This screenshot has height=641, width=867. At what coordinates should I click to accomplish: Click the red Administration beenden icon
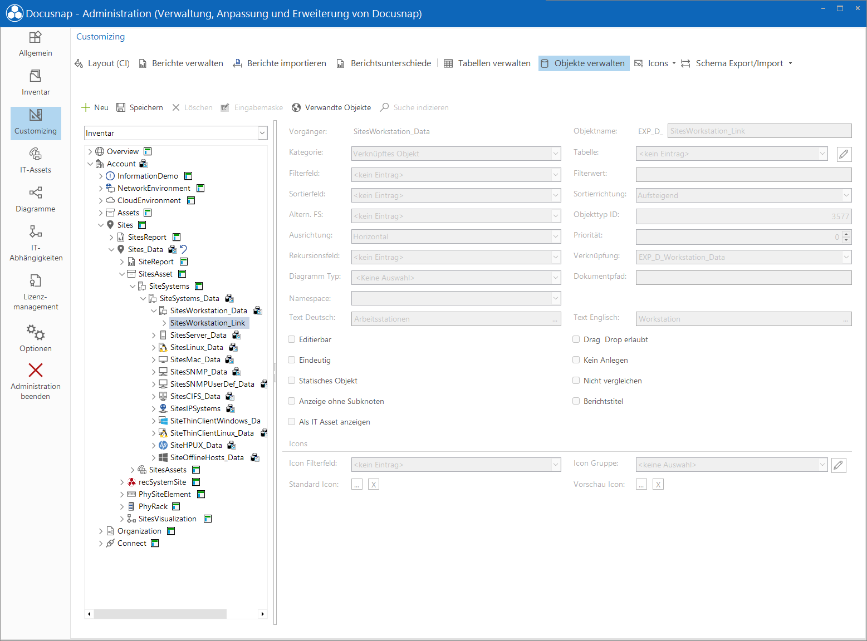36,370
